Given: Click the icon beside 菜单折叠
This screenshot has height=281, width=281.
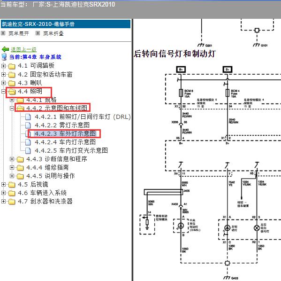Looking at the screenshot, I should tap(38, 33).
